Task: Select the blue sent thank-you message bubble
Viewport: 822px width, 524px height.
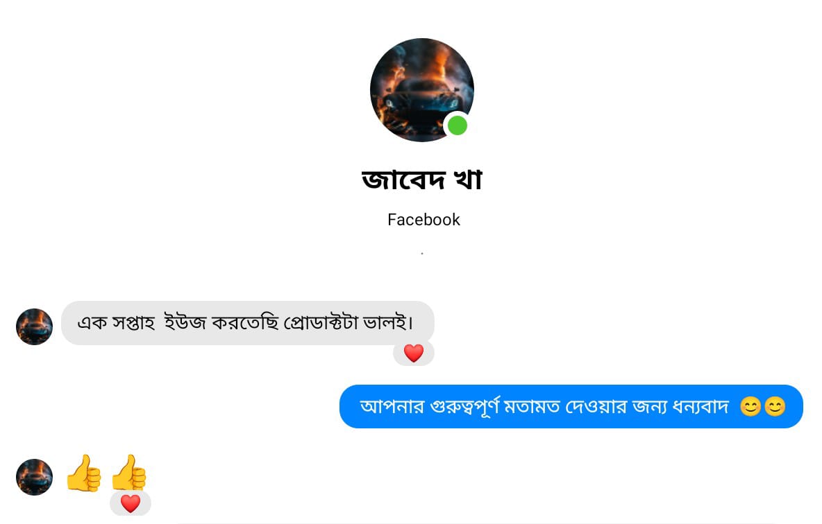Action: (x=571, y=407)
